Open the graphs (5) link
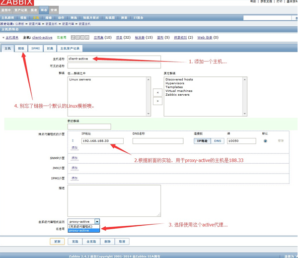 click(x=160, y=37)
